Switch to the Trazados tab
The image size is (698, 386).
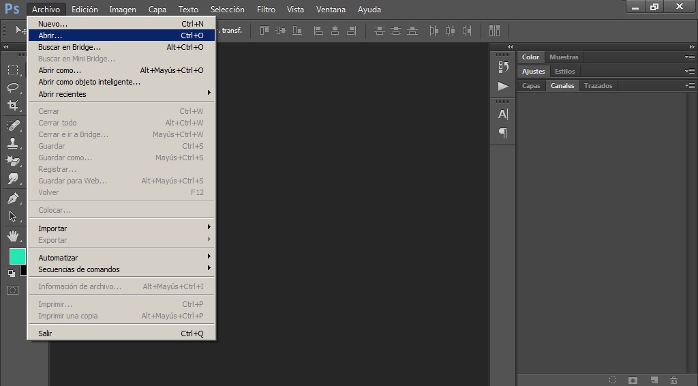[598, 85]
